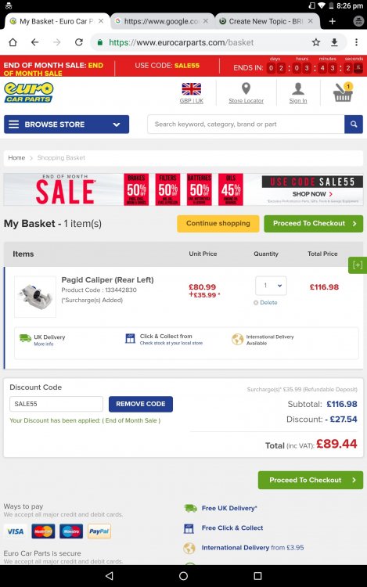Open the Store Locator pin icon
The image size is (367, 587).
tap(246, 88)
